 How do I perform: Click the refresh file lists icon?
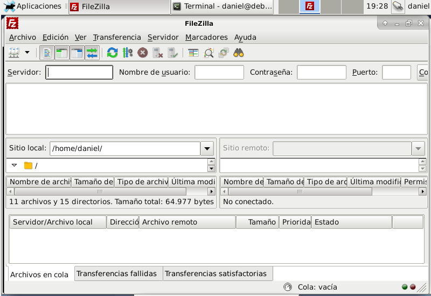click(x=112, y=53)
